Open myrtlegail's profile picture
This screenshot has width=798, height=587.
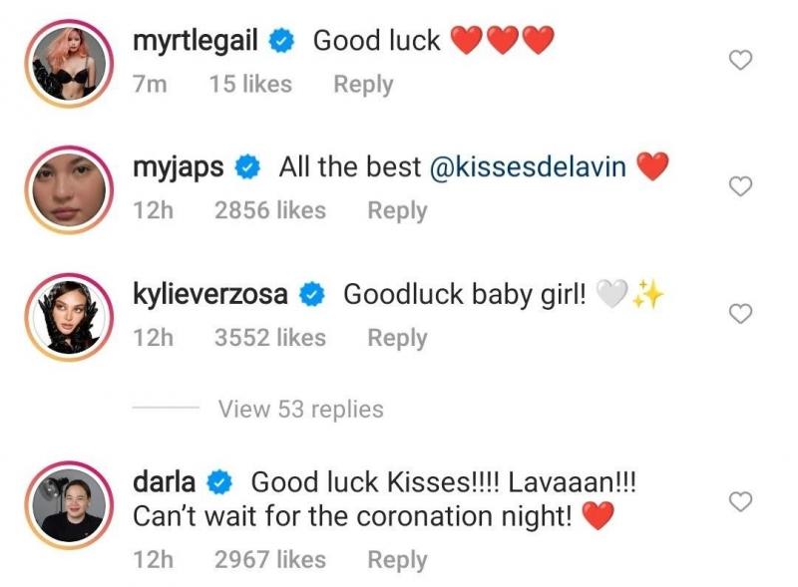69,64
